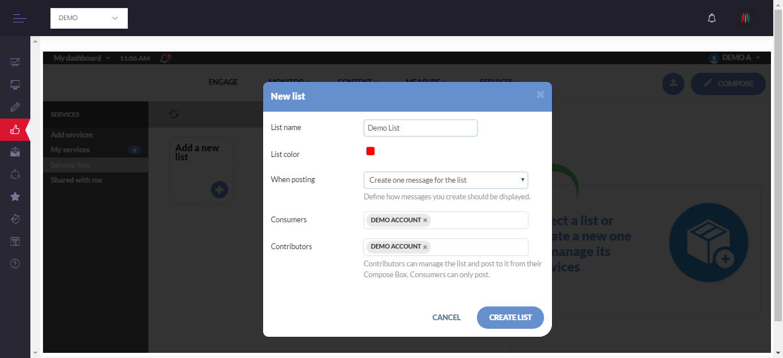Select the thumbs-up icon in sidebar
Viewport: 783px width, 358px height.
tap(15, 130)
